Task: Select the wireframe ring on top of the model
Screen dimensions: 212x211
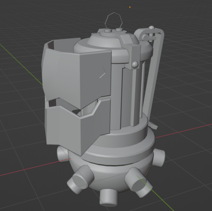Action: (114, 21)
